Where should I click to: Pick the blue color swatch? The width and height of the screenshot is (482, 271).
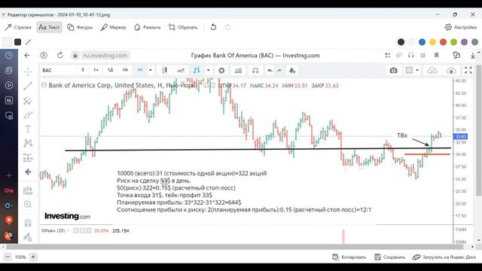(x=422, y=42)
